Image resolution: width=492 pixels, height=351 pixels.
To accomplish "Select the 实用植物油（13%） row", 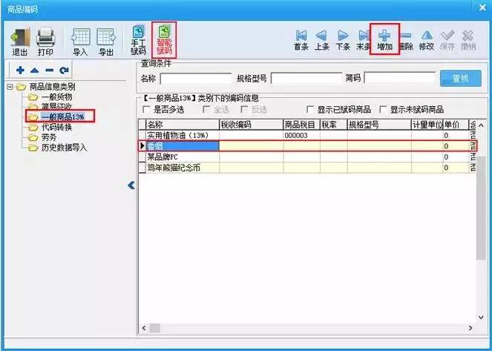I will [307, 136].
